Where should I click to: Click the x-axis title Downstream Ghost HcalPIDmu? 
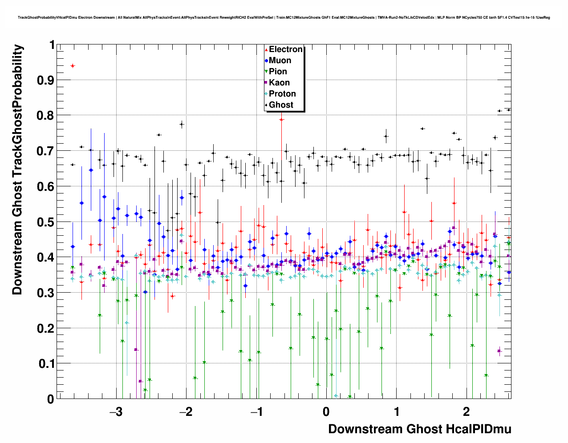coord(420,429)
